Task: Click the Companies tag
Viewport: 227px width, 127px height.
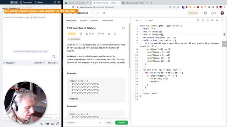Action: coord(74,39)
